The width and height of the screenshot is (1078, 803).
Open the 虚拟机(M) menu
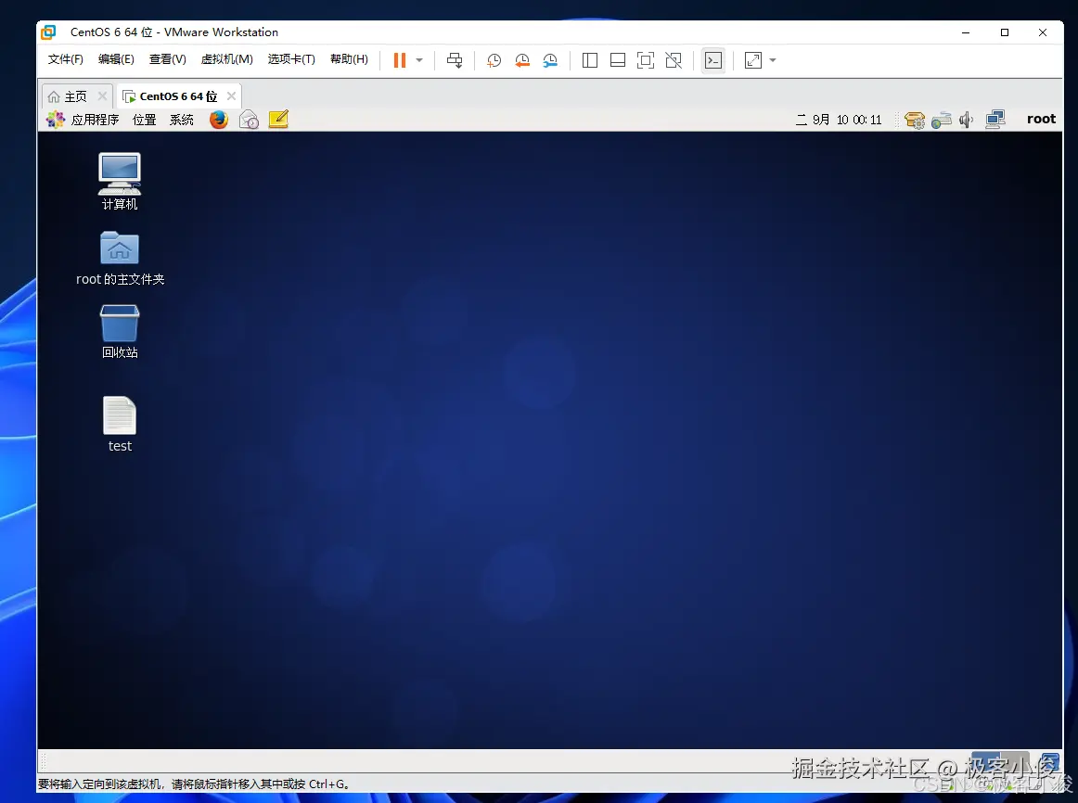227,59
